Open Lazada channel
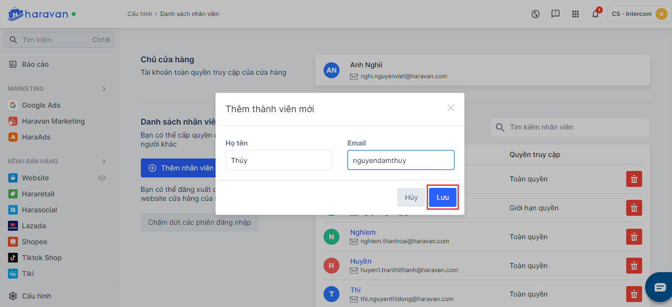 [x=34, y=226]
